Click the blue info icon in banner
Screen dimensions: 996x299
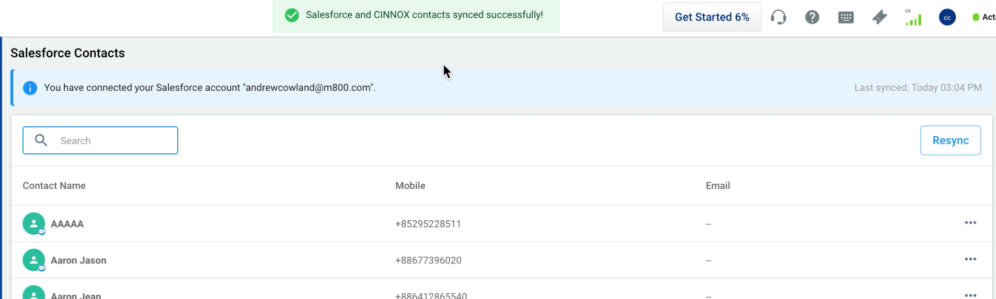click(x=30, y=88)
